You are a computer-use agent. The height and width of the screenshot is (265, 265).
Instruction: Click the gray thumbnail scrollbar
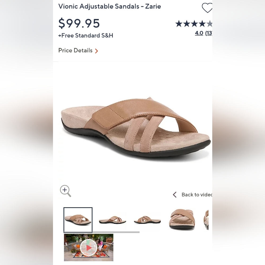click(x=102, y=232)
